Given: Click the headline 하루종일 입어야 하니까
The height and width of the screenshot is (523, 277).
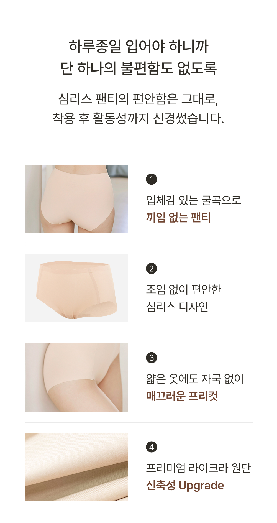Looking at the screenshot, I should tap(138, 46).
